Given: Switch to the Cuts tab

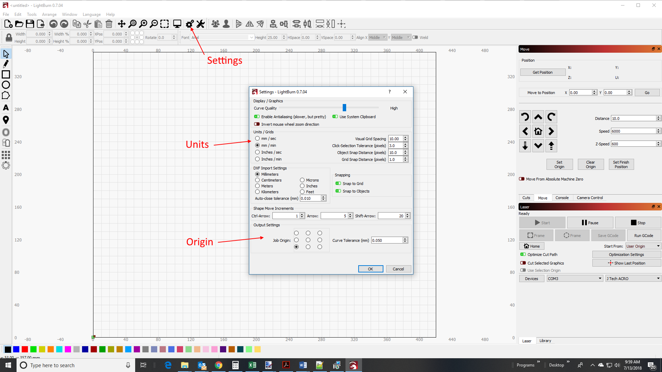Looking at the screenshot, I should [x=526, y=198].
